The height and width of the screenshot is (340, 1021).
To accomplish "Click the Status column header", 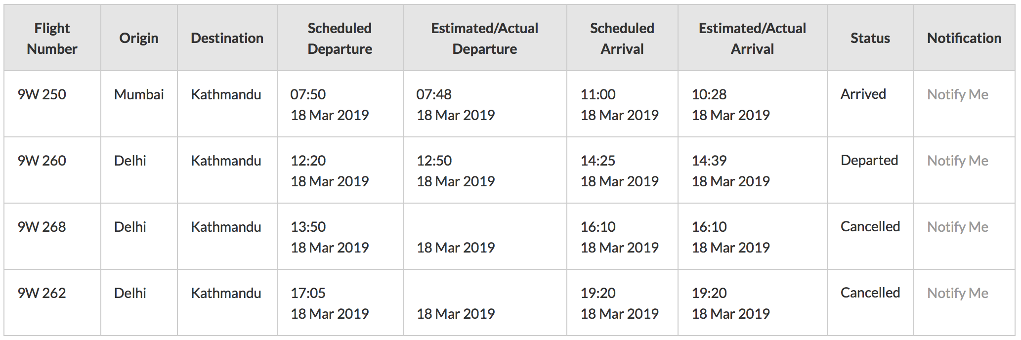I will pos(870,38).
